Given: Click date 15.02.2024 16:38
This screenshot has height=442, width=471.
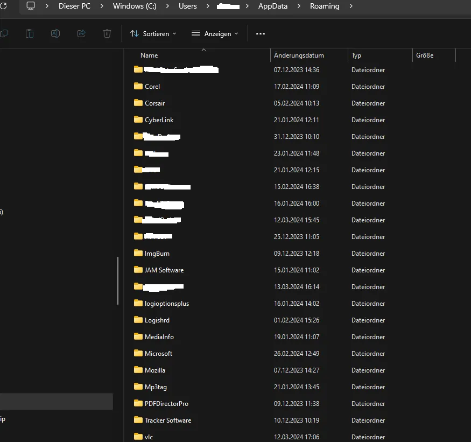Looking at the screenshot, I should [297, 187].
